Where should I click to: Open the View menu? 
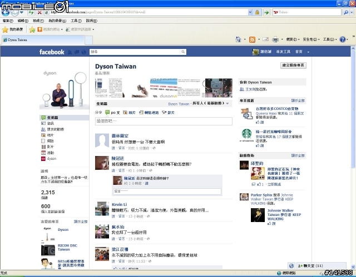[38, 21]
